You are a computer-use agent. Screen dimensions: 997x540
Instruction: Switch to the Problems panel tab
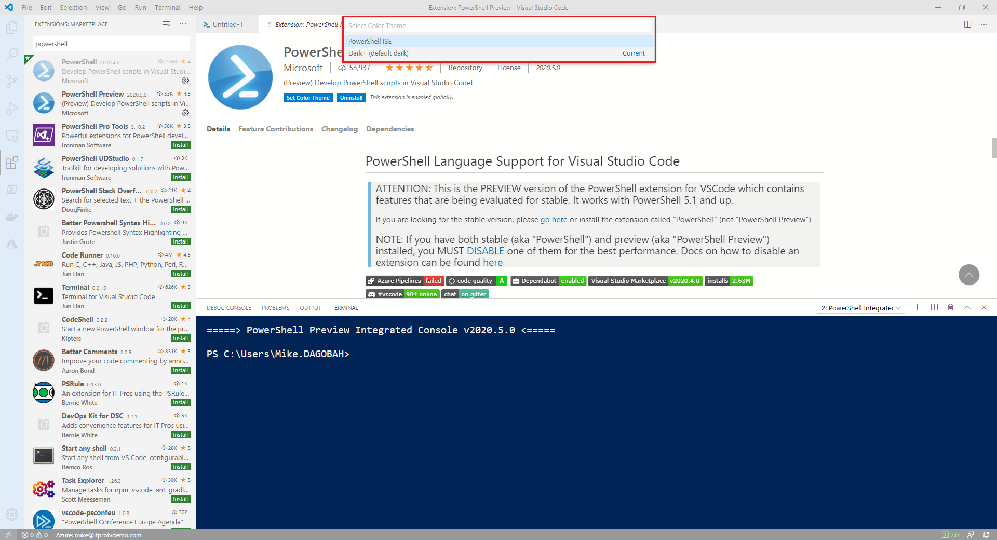[x=275, y=308]
